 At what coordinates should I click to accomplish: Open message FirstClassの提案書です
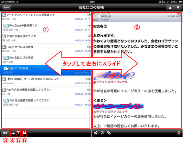46,27
